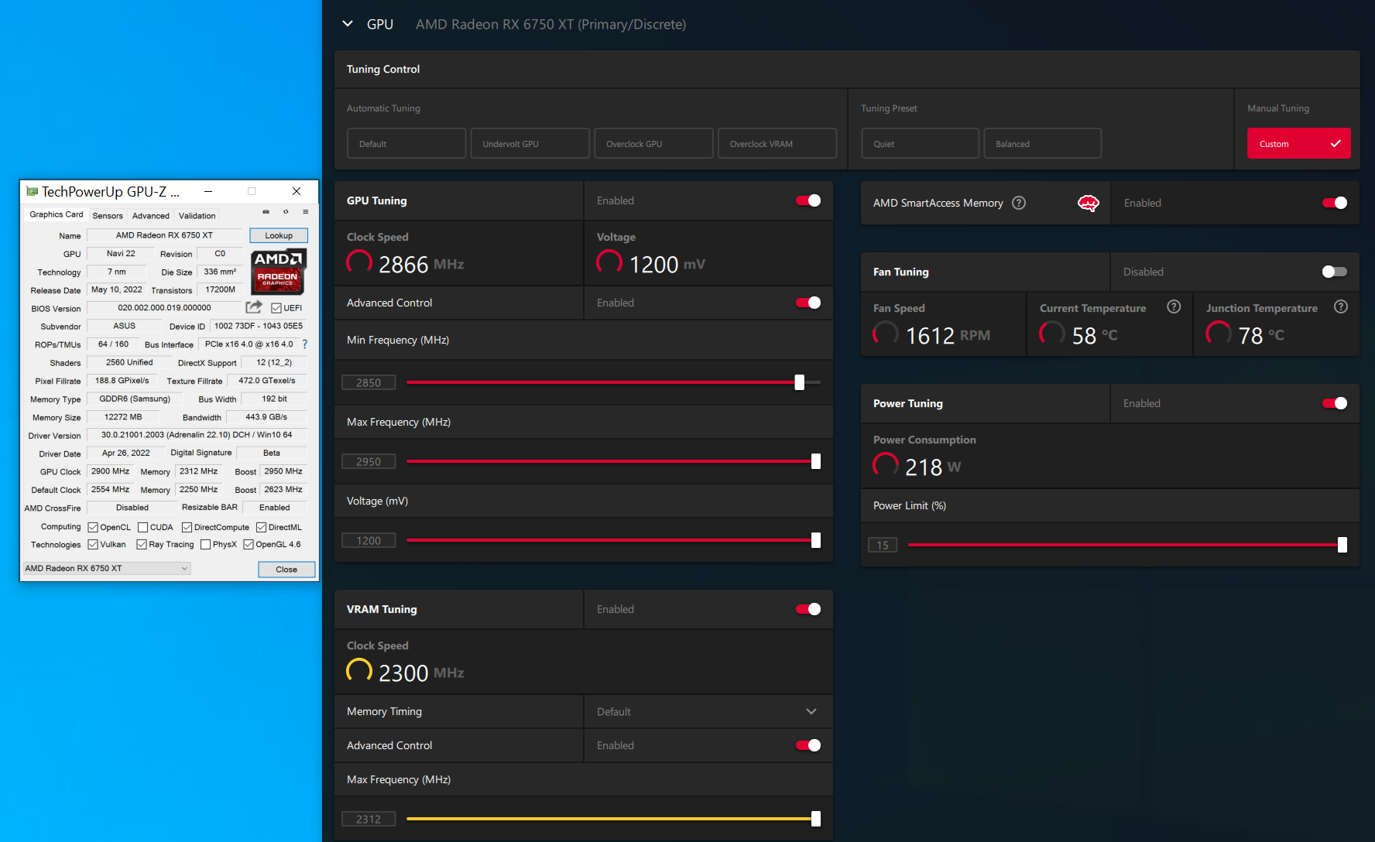
Task: Toggle the CUDA checkbox in GPU-Z
Action: click(142, 527)
